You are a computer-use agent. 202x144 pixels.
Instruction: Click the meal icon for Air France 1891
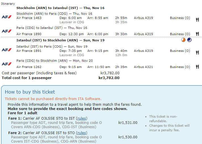197,52
